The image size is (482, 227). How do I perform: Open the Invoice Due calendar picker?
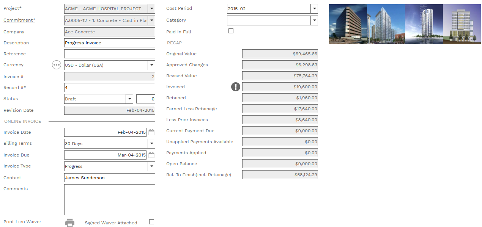pyautogui.click(x=151, y=155)
